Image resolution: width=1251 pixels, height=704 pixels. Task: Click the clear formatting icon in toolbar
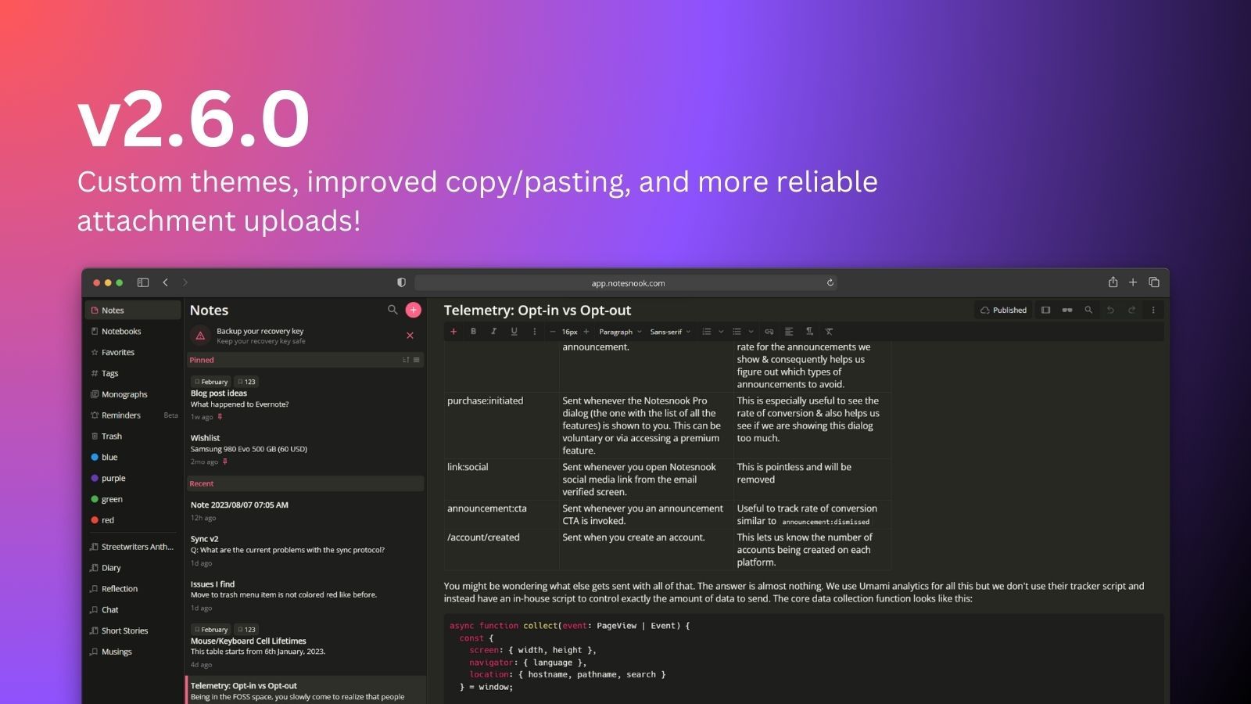click(x=829, y=332)
